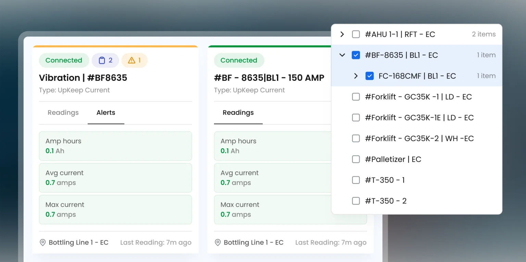The image size is (526, 262).
Task: Click the '2 items' count label
Action: pyautogui.click(x=484, y=34)
